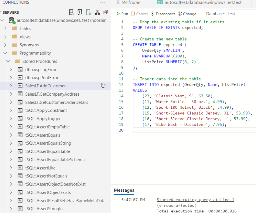Click '(6 rows affected)' message text

pos(176,206)
